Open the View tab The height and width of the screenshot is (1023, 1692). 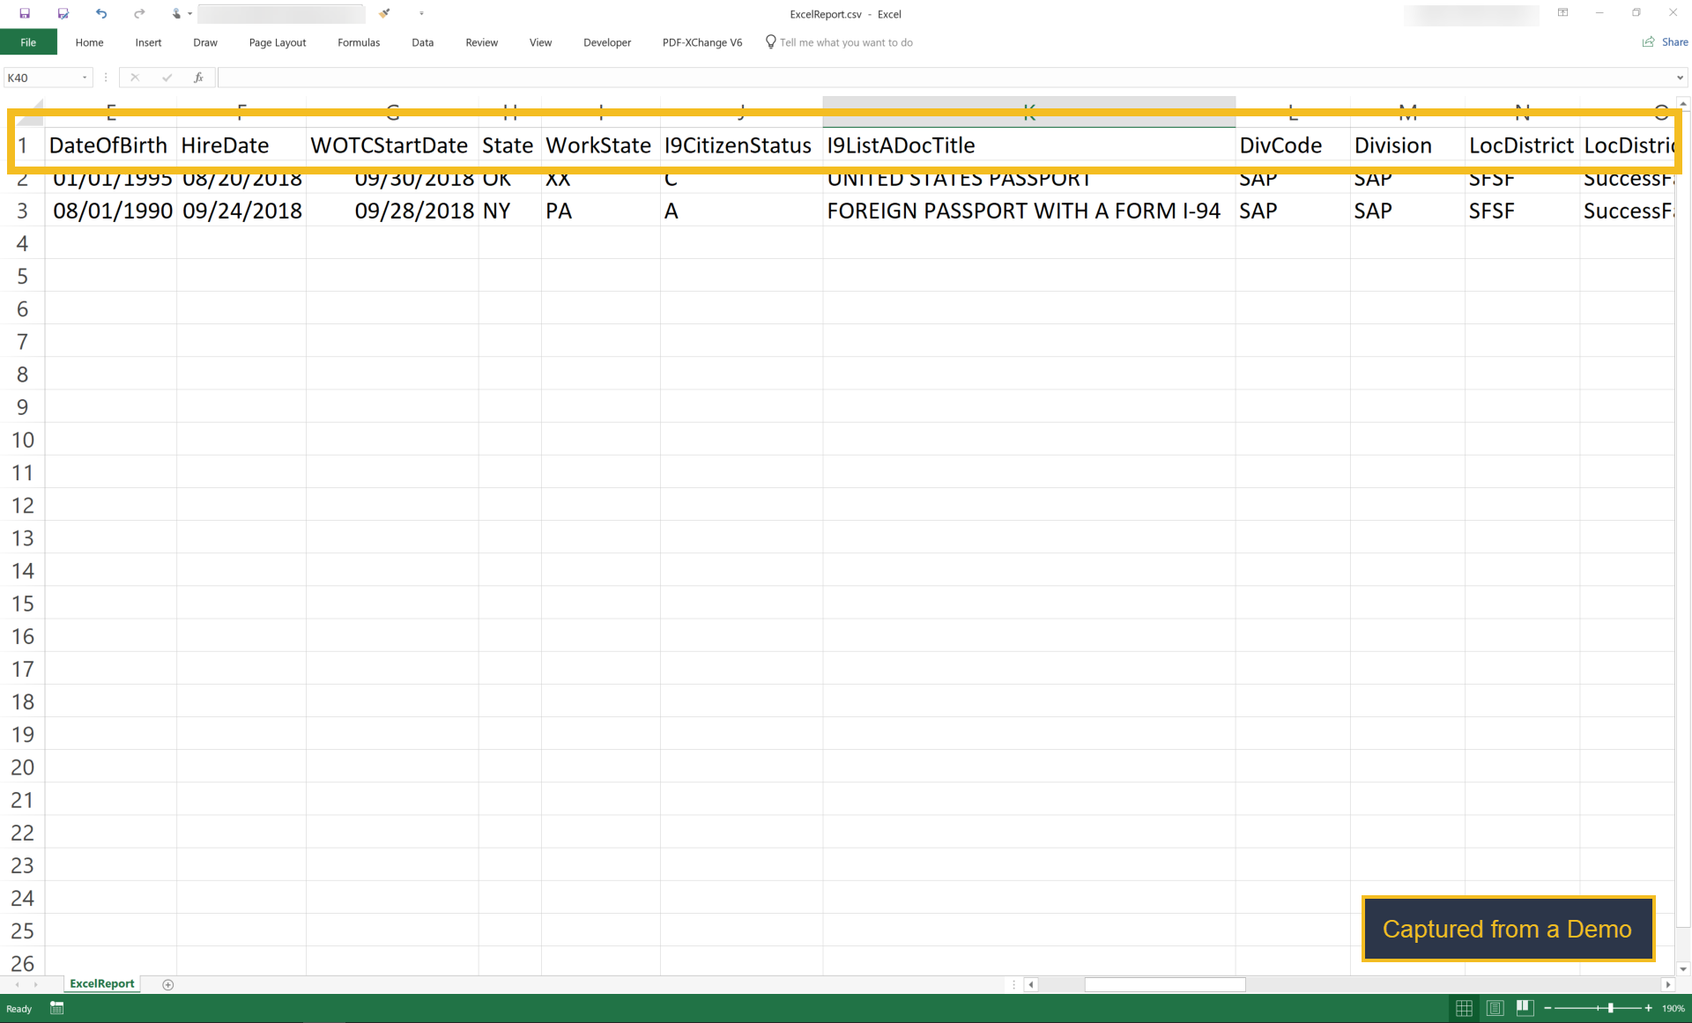(x=540, y=42)
